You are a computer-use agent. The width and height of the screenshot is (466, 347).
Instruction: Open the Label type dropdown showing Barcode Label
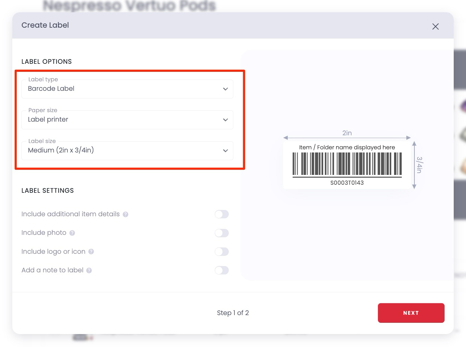coord(127,89)
